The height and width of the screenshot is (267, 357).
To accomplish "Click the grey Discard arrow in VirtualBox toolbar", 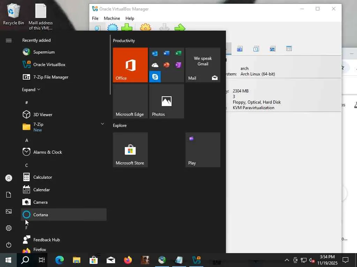I will pyautogui.click(x=165, y=27).
